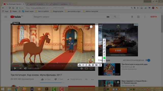Open the YouTube apps grid

coord(138,17)
